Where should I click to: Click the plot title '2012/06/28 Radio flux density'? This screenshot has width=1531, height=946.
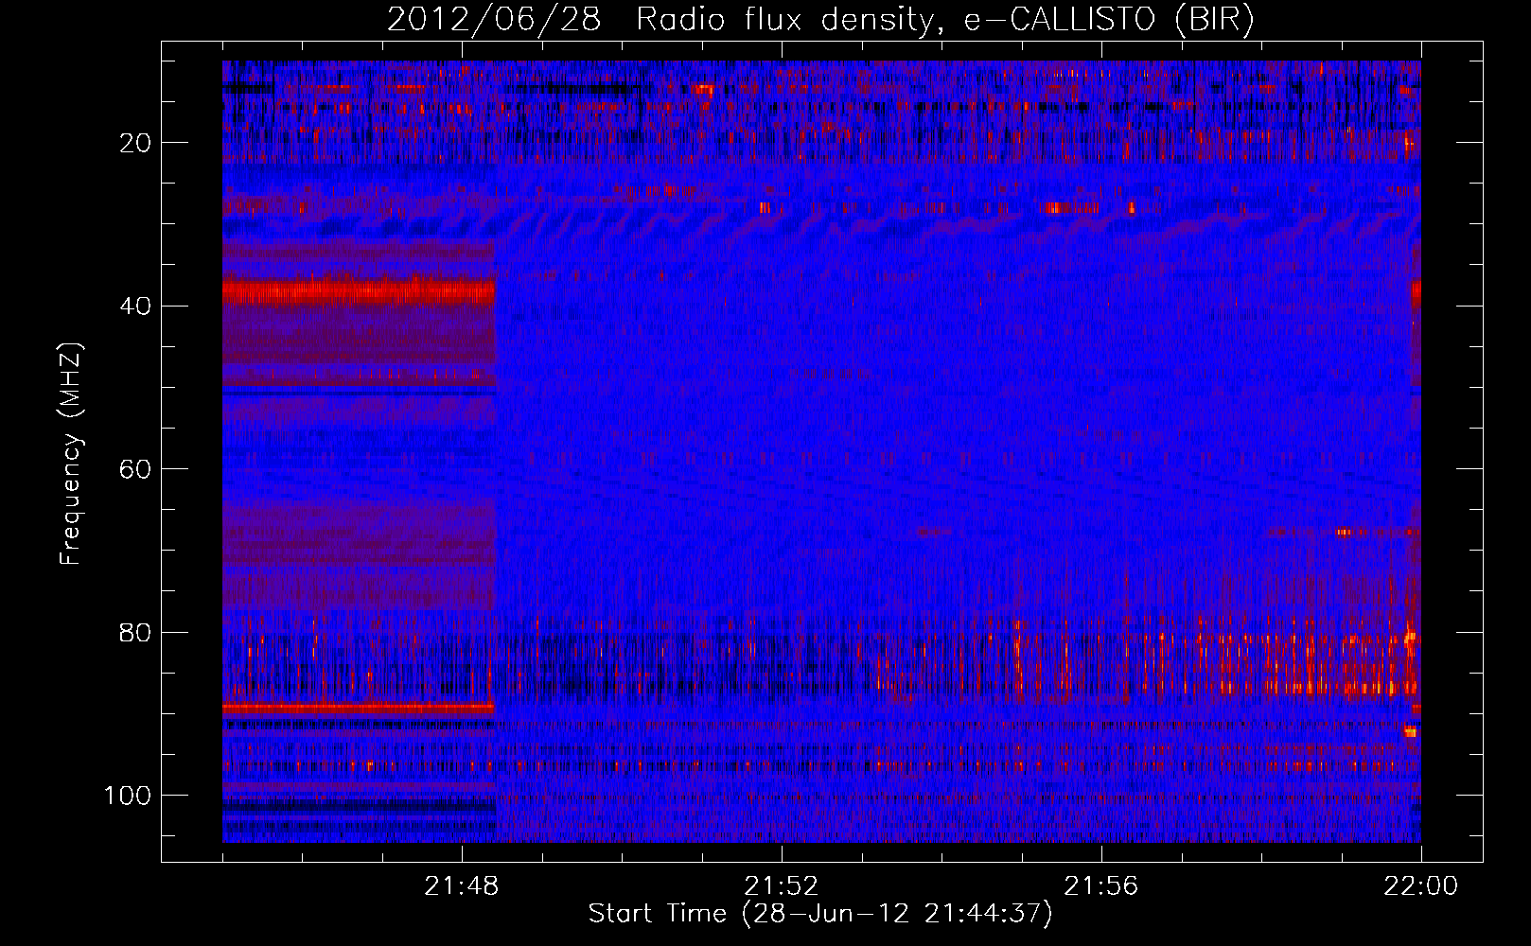820,19
